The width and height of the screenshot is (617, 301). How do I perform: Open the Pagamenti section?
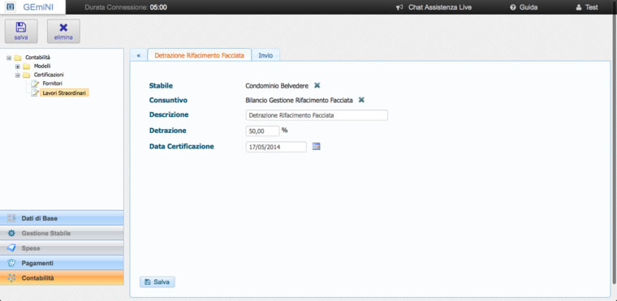tap(62, 263)
